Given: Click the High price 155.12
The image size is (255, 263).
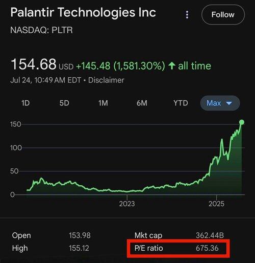Looking at the screenshot, I should click(x=79, y=248).
